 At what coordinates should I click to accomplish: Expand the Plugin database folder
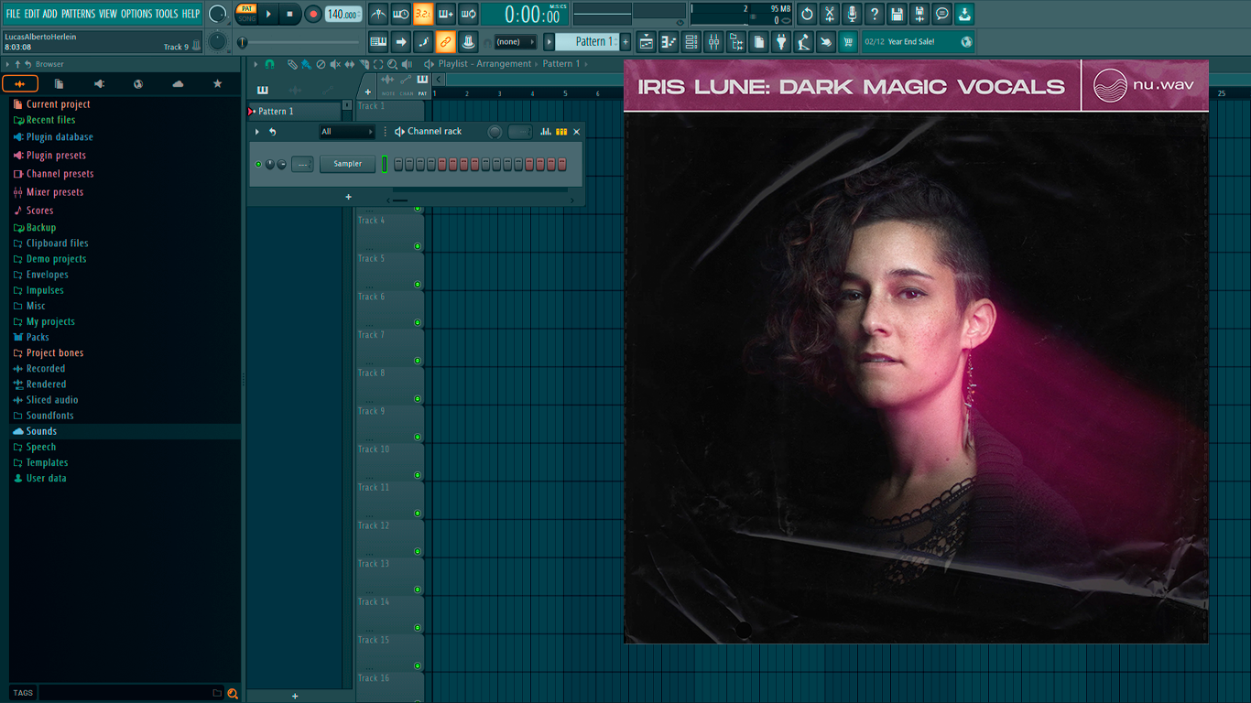pos(60,137)
